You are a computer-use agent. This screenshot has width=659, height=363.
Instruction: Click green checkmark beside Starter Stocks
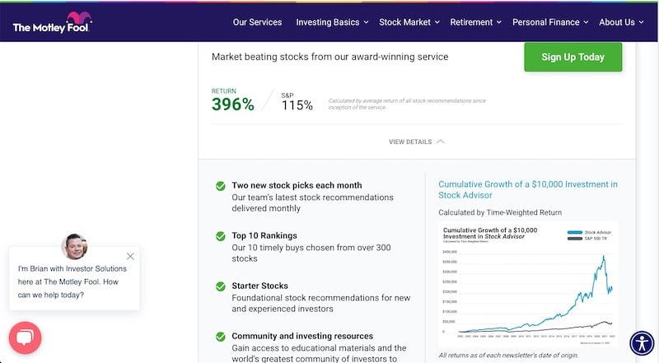click(220, 286)
